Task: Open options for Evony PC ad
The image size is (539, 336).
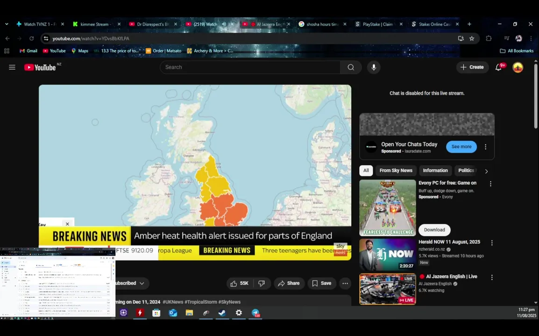Action: tap(490, 184)
